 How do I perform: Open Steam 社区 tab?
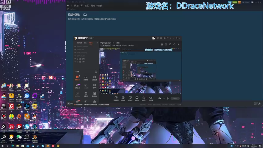[x=86, y=6]
